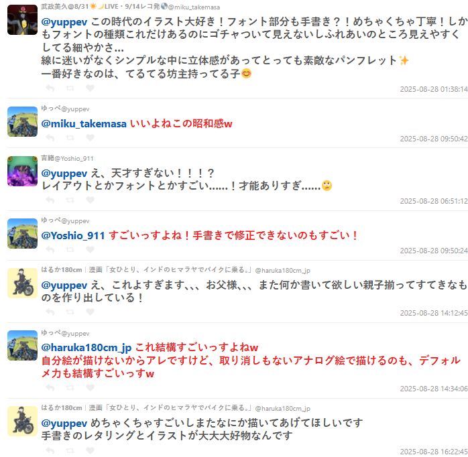Reply icon under Yoshio_911's tweet
This screenshot has width=468, height=457.
pos(50,200)
